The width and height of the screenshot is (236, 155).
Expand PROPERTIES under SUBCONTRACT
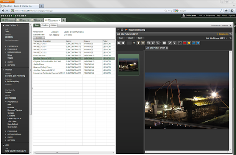tap(6, 46)
